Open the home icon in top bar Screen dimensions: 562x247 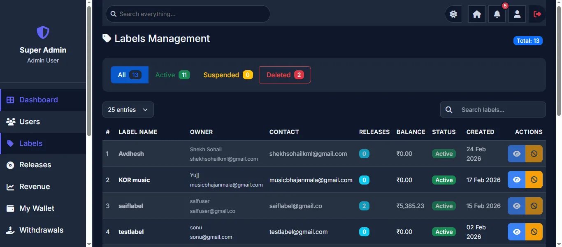pos(477,14)
